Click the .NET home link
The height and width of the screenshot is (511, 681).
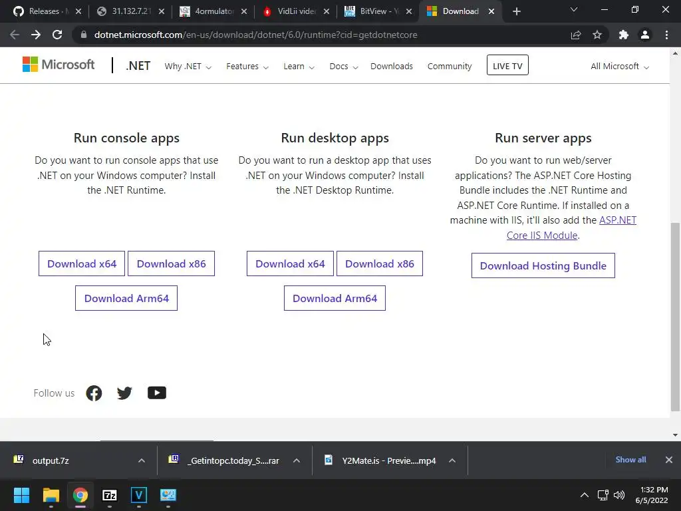pos(138,66)
